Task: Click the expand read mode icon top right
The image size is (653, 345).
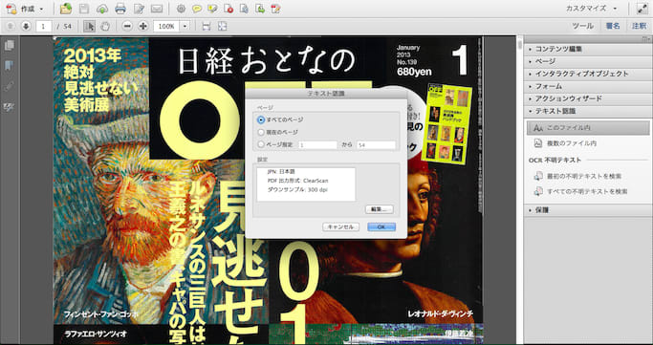Action: point(642,9)
